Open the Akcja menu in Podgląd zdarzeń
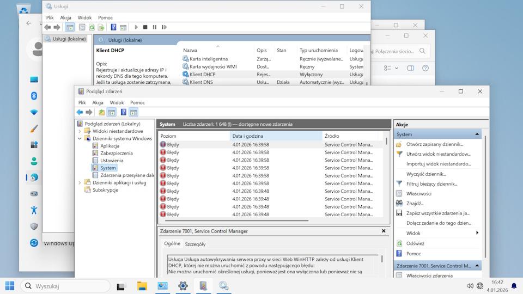Viewport: 523px width, 294px height. [98, 102]
